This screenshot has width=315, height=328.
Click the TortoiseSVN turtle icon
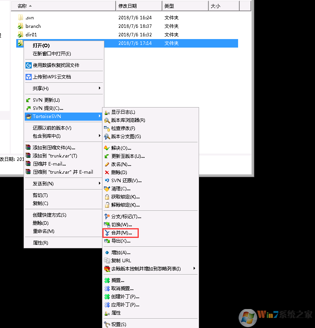(x=29, y=116)
